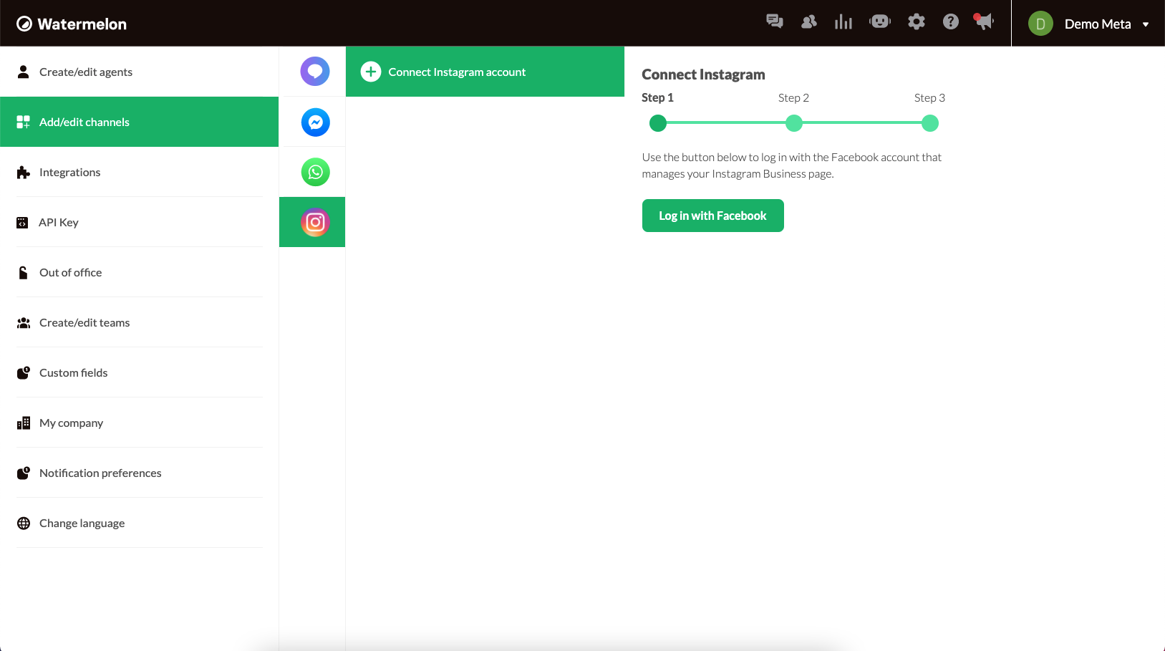Select the WhatsApp channel icon
The height and width of the screenshot is (651, 1165).
(315, 172)
